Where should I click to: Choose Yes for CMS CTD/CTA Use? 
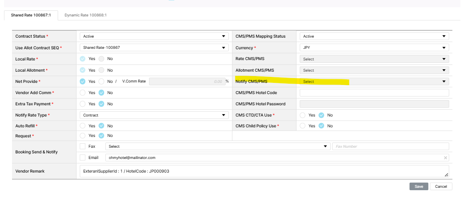[303, 115]
